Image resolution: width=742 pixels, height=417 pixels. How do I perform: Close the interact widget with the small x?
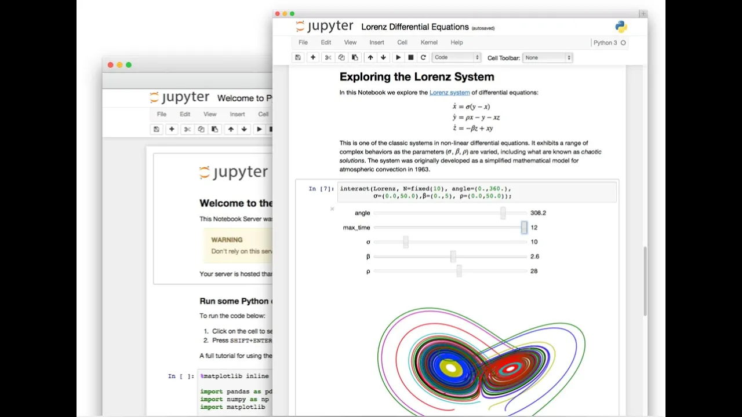pyautogui.click(x=332, y=209)
